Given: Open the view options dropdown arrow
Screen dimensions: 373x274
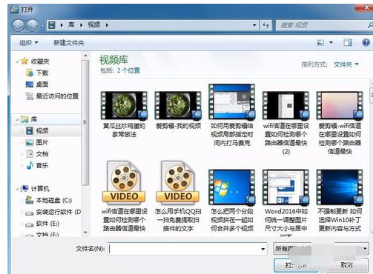Looking at the screenshot, I should (331, 43).
